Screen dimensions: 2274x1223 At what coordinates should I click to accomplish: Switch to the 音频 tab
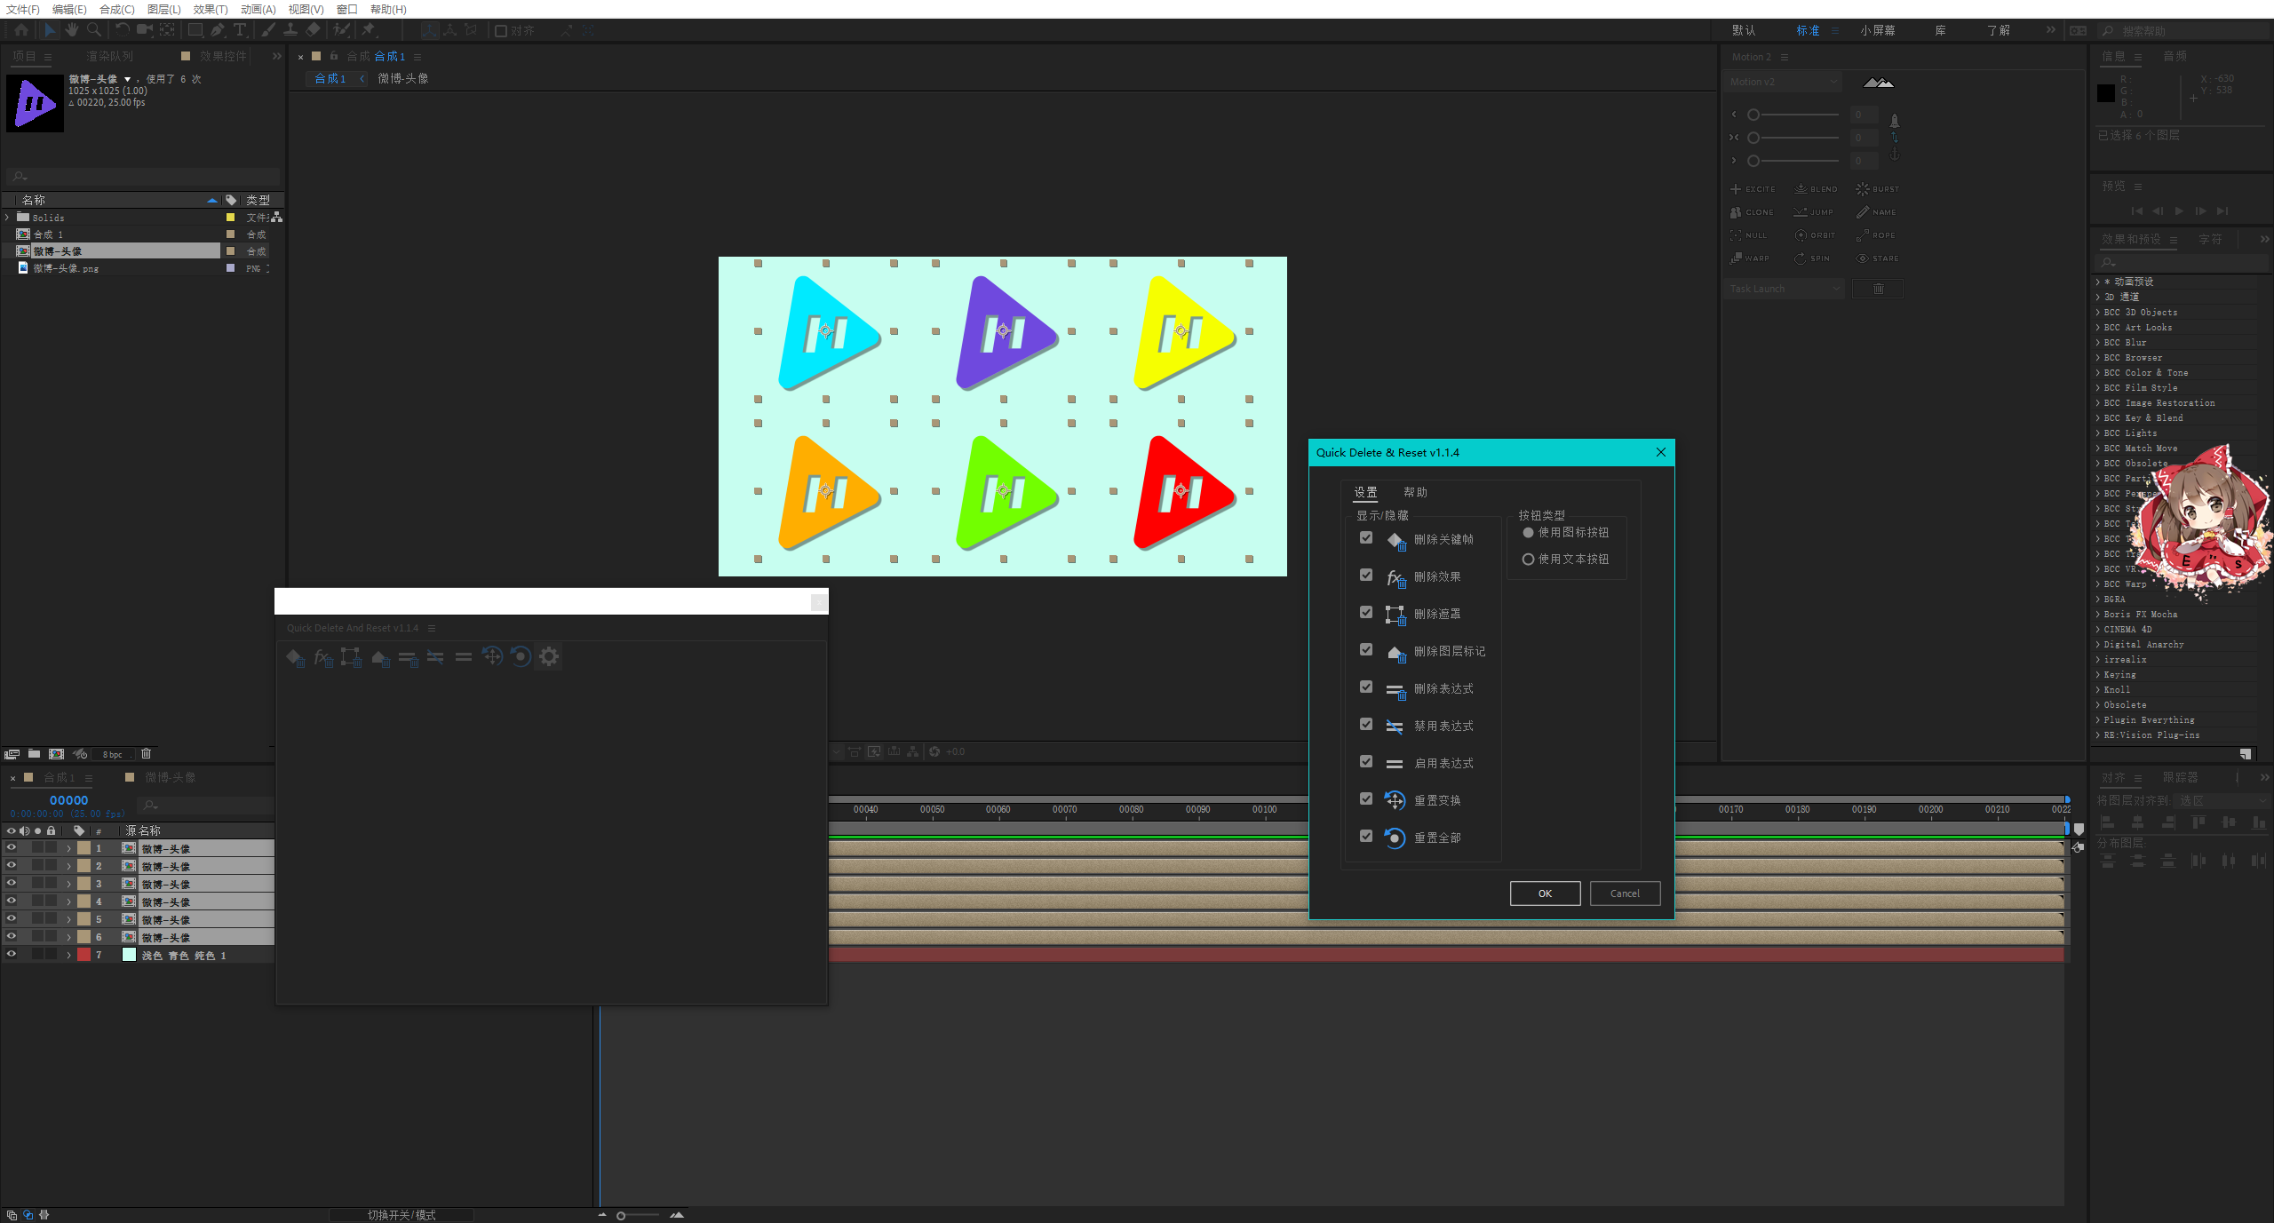tap(2175, 56)
